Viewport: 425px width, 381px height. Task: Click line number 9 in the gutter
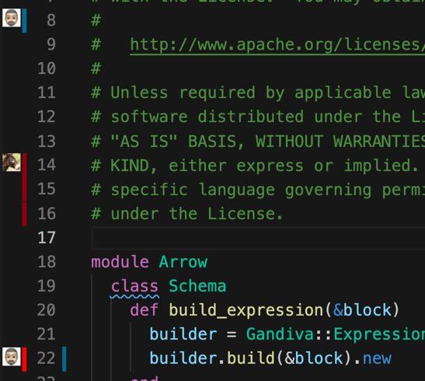pos(51,44)
